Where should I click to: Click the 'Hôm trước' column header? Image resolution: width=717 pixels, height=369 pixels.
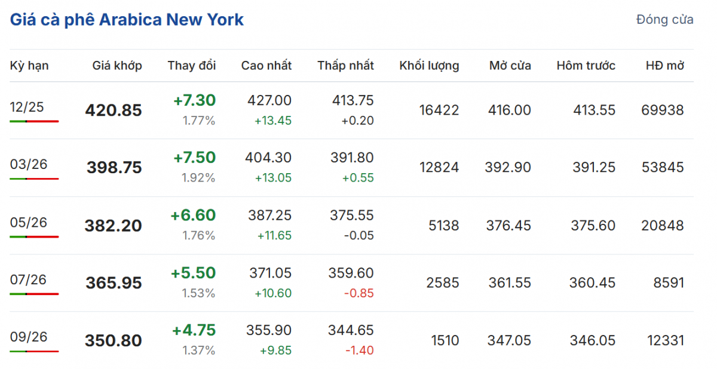(x=586, y=66)
